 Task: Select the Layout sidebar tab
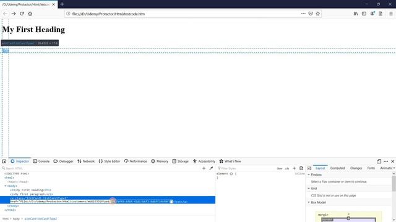tap(321, 168)
